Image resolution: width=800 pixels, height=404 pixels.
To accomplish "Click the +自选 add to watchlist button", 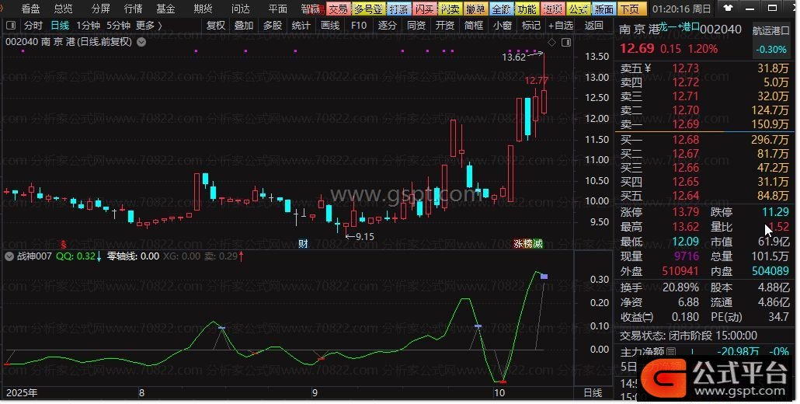I will click(x=560, y=25).
